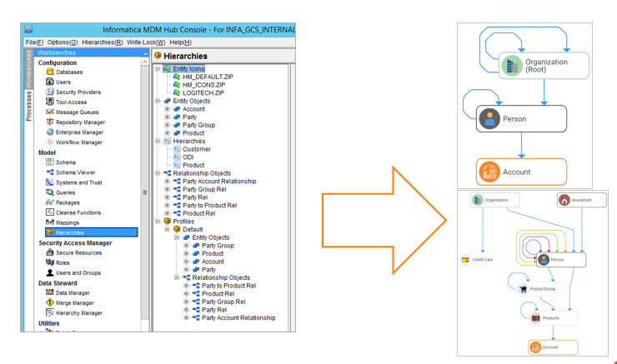Click the Person avatar icon in top diagram
The image size is (617, 364).
click(x=489, y=119)
